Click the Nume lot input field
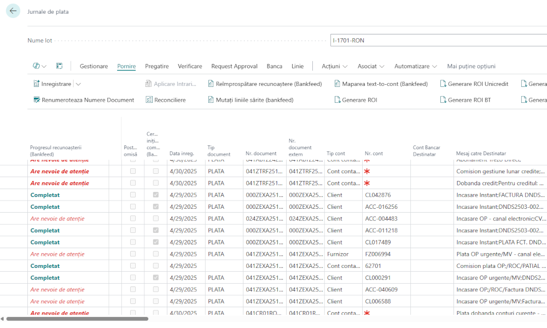This screenshot has height=328, width=547. click(439, 40)
